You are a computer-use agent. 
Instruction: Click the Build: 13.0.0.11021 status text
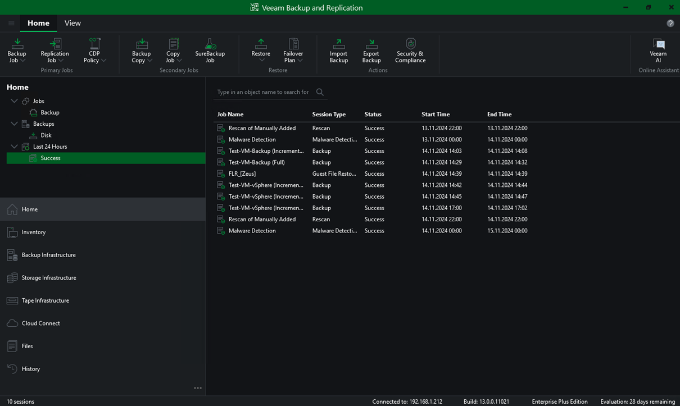coord(486,402)
